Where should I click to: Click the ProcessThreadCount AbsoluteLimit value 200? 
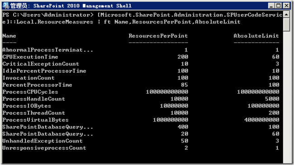[274, 113]
